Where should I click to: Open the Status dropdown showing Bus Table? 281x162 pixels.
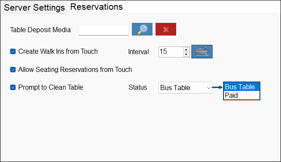tap(186, 88)
